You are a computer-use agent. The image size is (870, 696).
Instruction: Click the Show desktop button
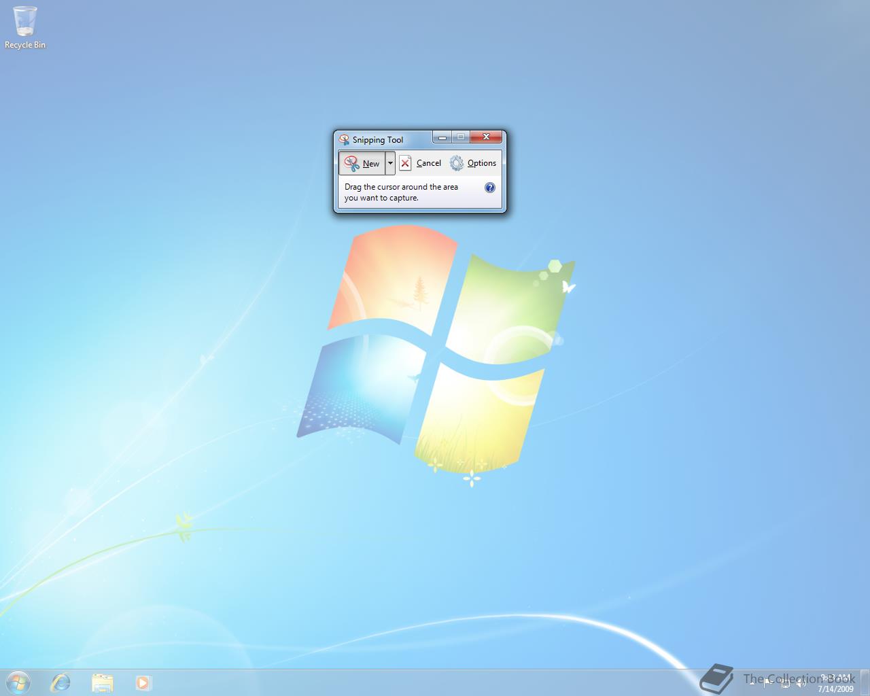(865, 682)
